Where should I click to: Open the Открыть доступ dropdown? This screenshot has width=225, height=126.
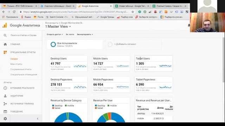click(x=55, y=34)
